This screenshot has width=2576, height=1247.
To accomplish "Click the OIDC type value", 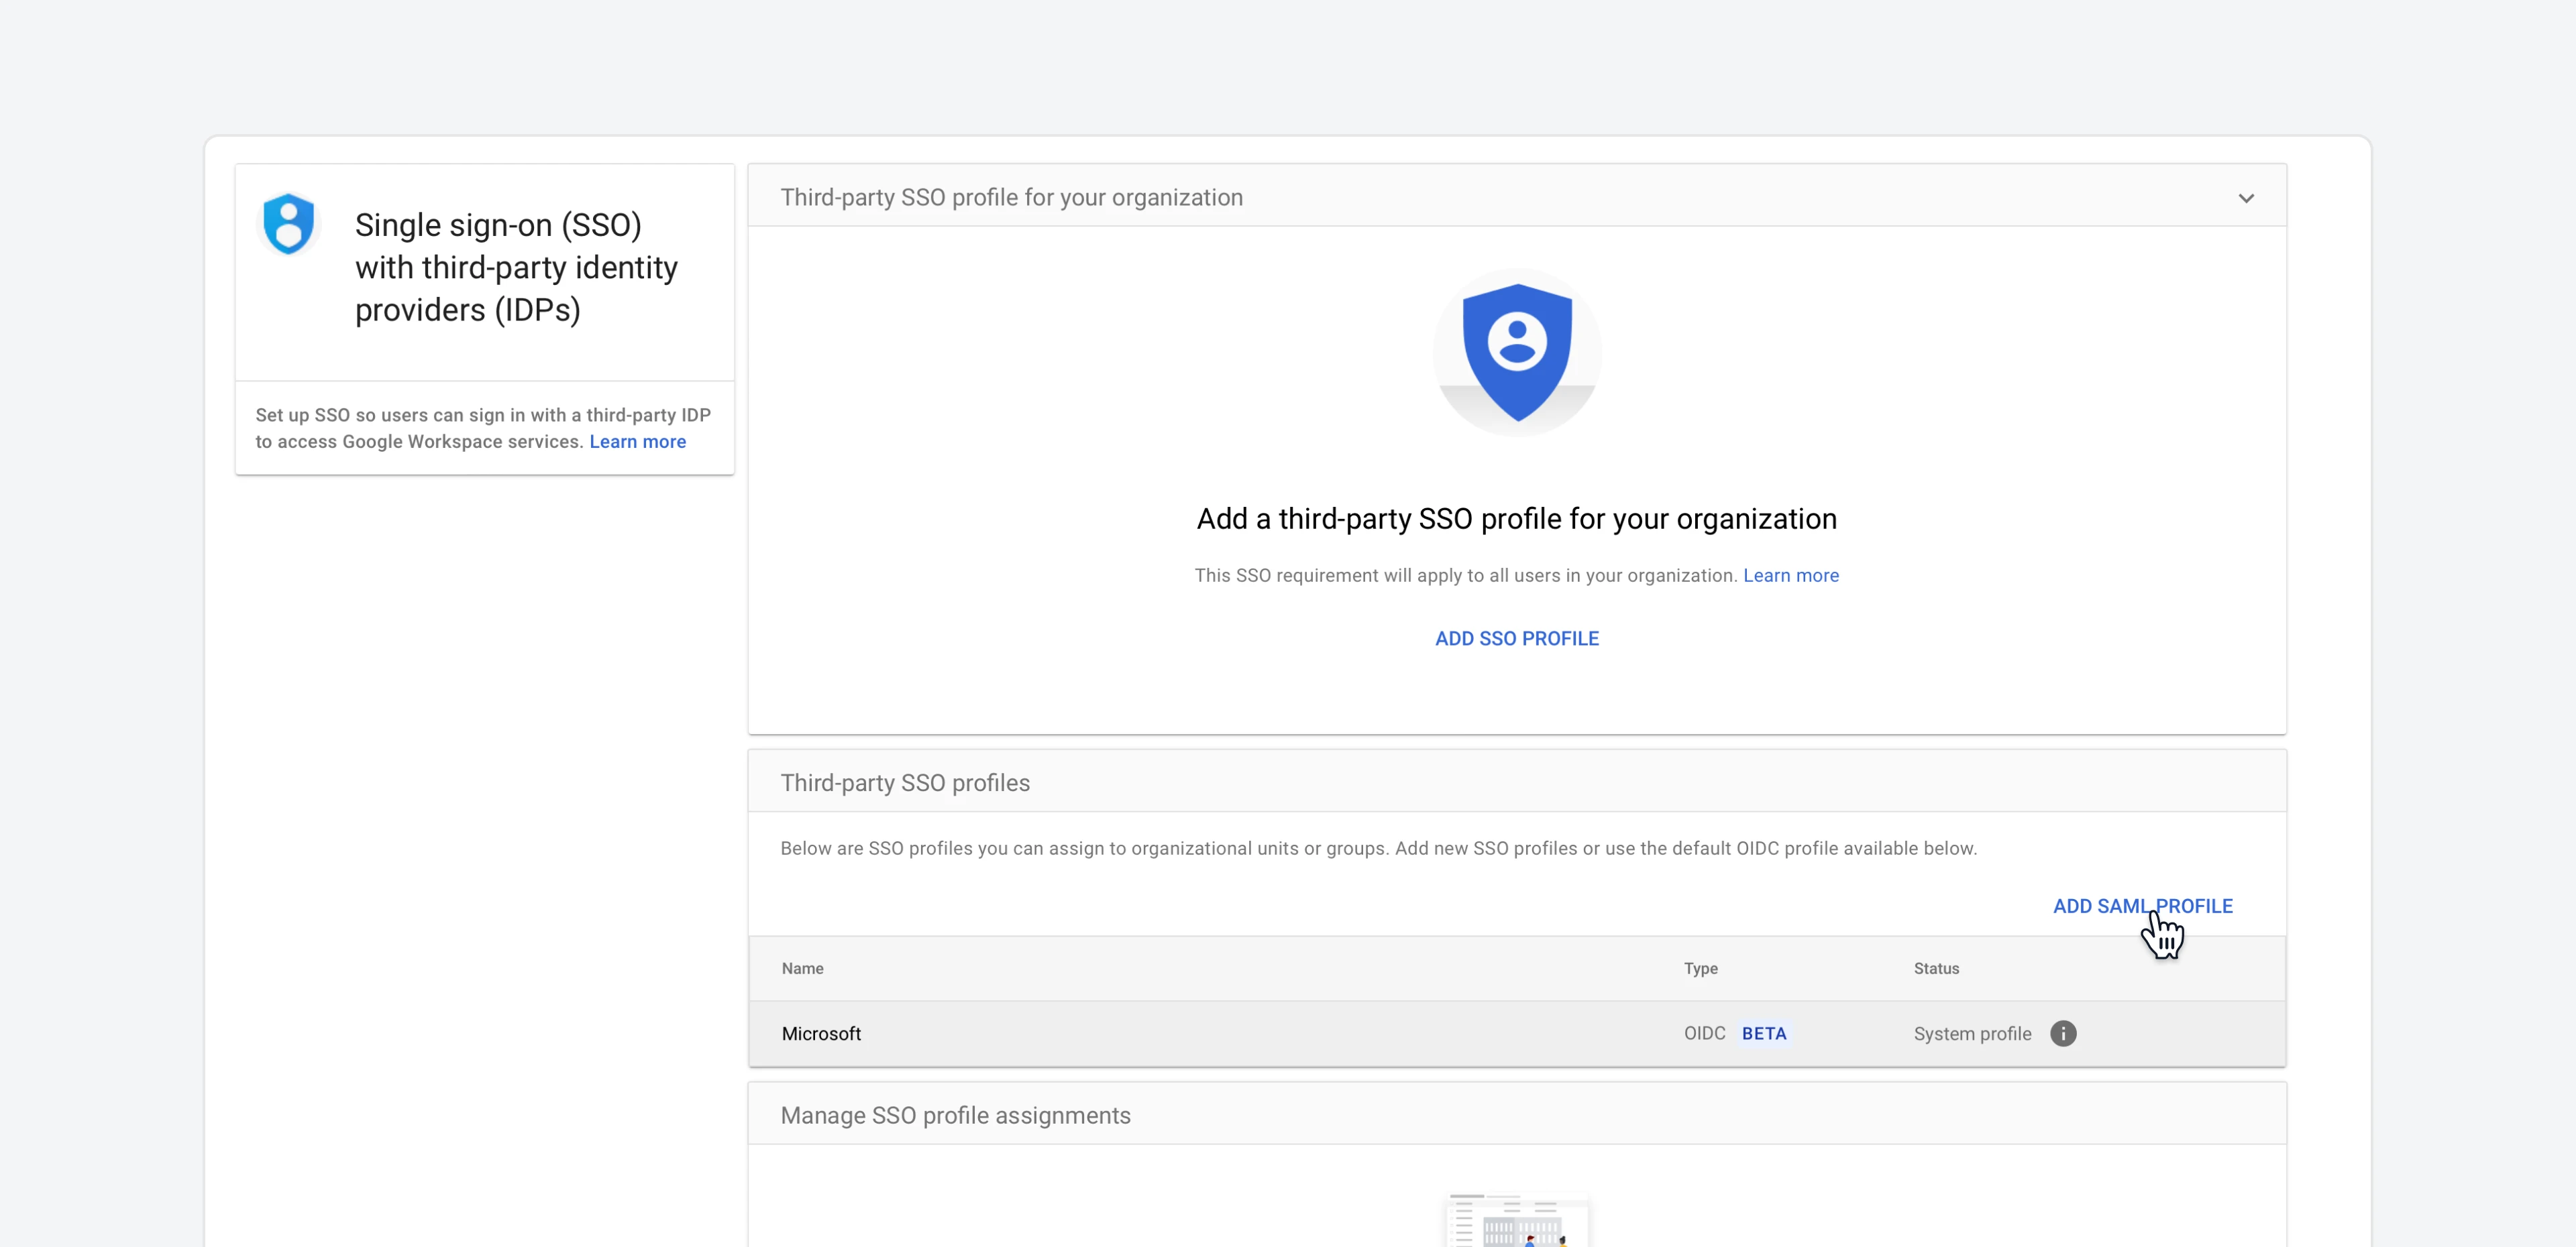I will [1704, 1033].
